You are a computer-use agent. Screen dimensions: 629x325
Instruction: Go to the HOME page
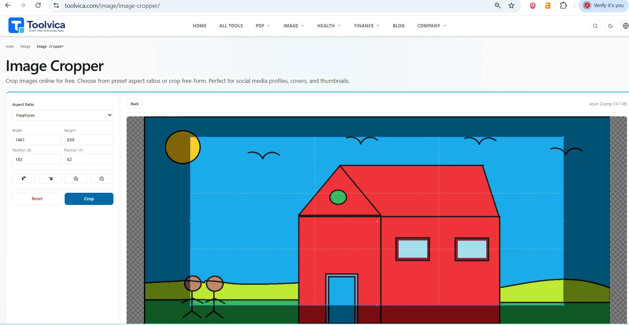pyautogui.click(x=200, y=26)
